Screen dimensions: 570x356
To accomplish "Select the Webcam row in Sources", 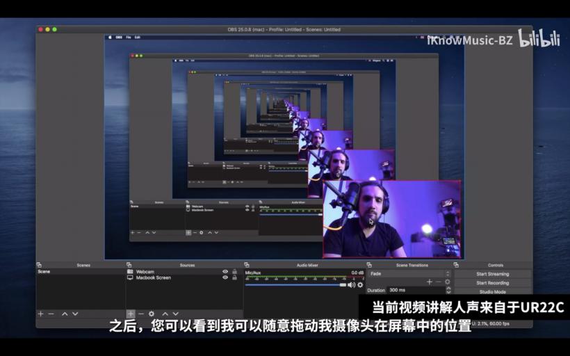I will (184, 272).
